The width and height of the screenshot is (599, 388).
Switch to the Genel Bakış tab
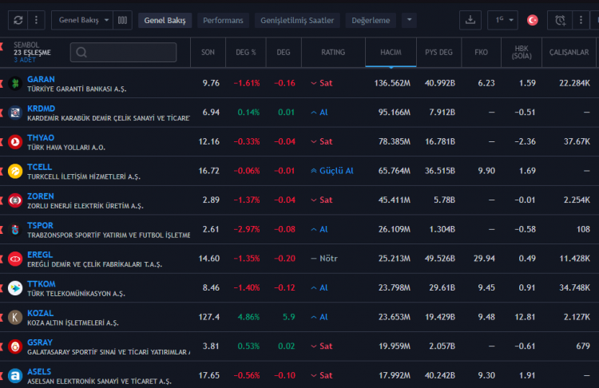pyautogui.click(x=165, y=21)
